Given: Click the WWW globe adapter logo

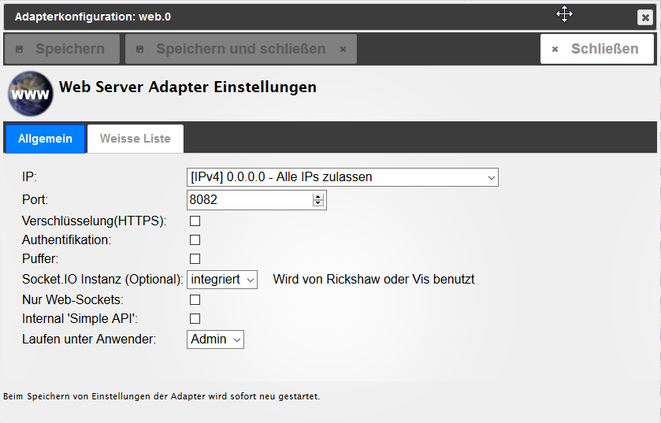Looking at the screenshot, I should (x=30, y=94).
